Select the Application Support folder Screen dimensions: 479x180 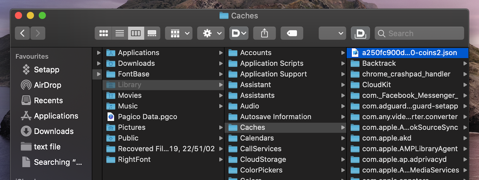286,74
